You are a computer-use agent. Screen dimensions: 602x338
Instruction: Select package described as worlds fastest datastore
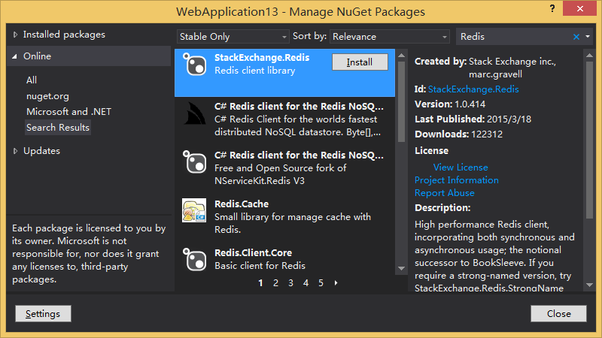tap(284, 119)
